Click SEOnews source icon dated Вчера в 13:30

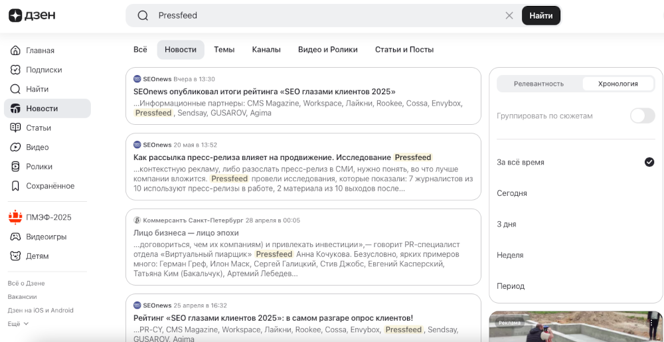click(x=137, y=79)
